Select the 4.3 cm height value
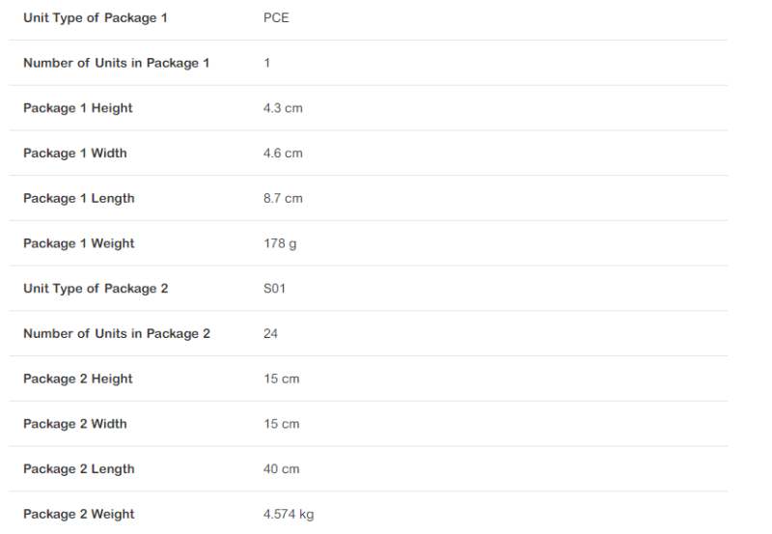Viewport: 772px width, 534px height. (283, 108)
